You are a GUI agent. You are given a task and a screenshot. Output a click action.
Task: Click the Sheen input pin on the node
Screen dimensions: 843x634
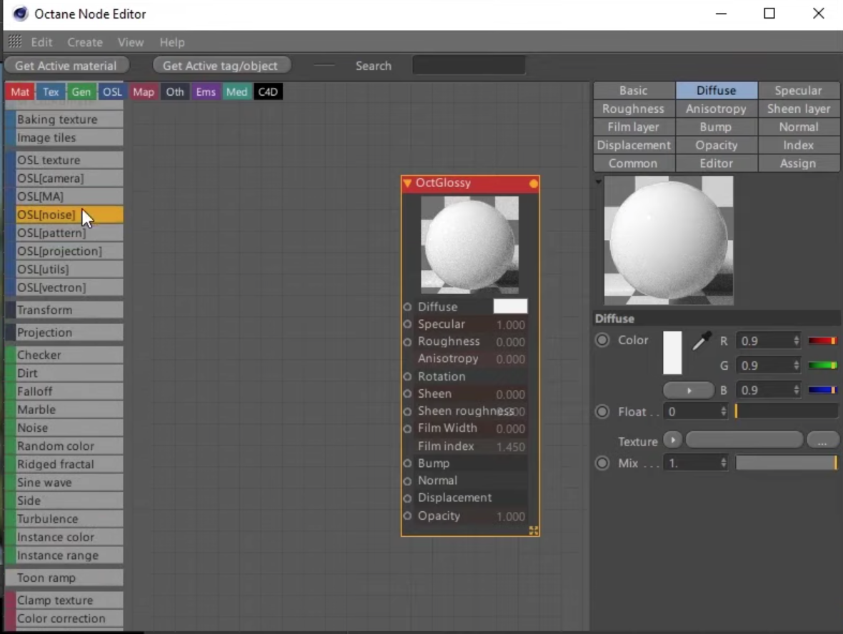(407, 394)
